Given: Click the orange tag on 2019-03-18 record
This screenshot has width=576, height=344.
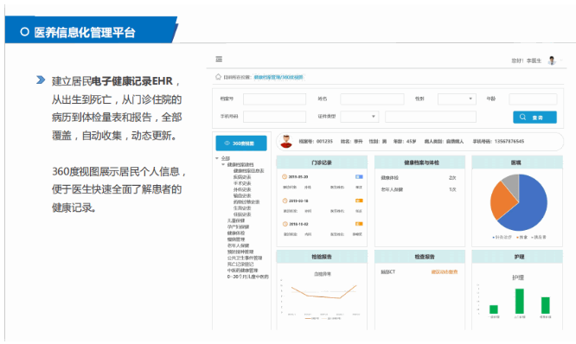Looking at the screenshot, I should point(359,201).
